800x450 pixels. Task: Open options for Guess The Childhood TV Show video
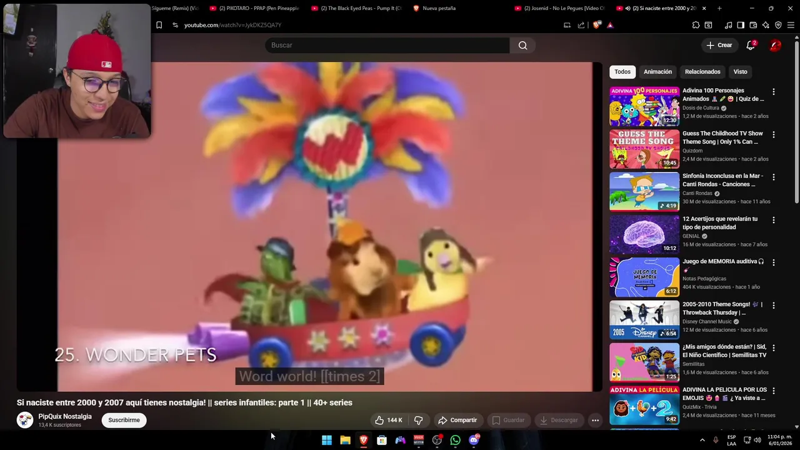pyautogui.click(x=773, y=134)
